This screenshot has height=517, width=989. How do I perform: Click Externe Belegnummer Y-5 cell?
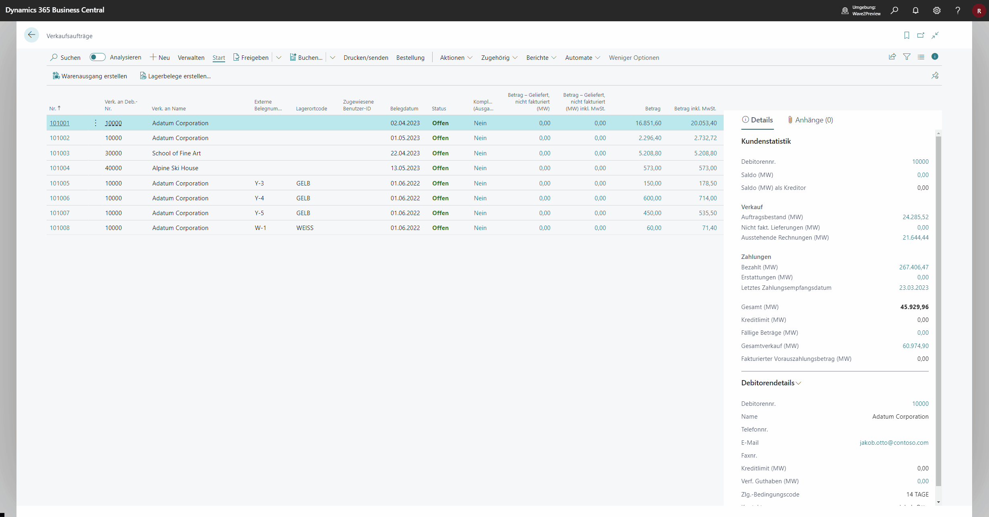pos(259,213)
